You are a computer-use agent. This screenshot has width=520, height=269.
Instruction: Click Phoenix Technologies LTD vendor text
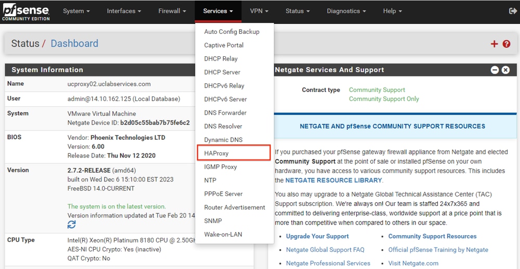[128, 138]
